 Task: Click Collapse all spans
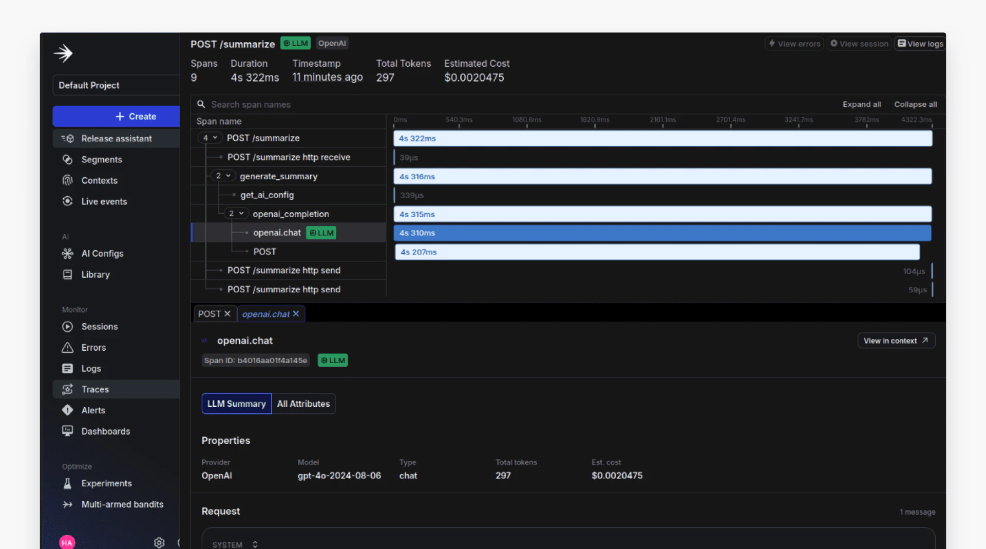pyautogui.click(x=916, y=104)
